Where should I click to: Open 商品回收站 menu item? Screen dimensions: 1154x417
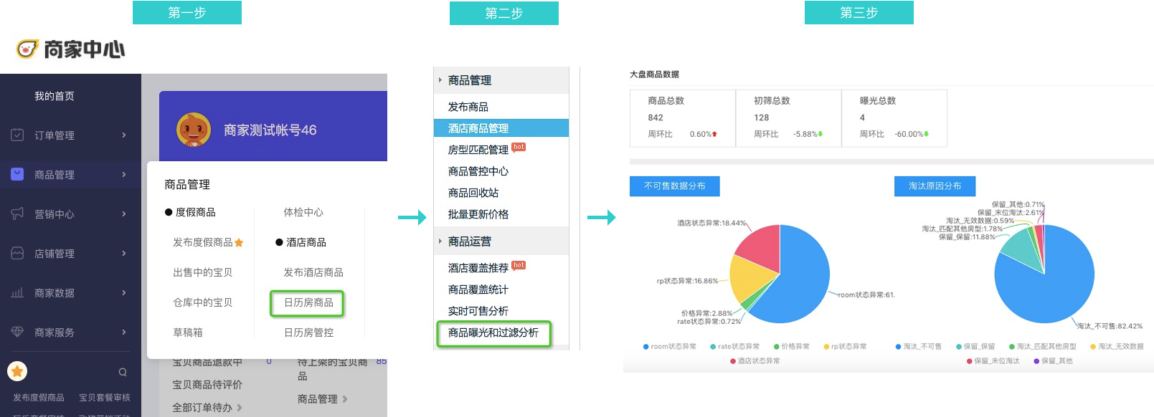click(473, 193)
